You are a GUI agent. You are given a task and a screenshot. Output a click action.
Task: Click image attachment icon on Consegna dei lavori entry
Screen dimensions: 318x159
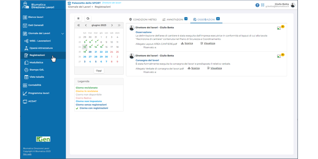tap(279, 56)
